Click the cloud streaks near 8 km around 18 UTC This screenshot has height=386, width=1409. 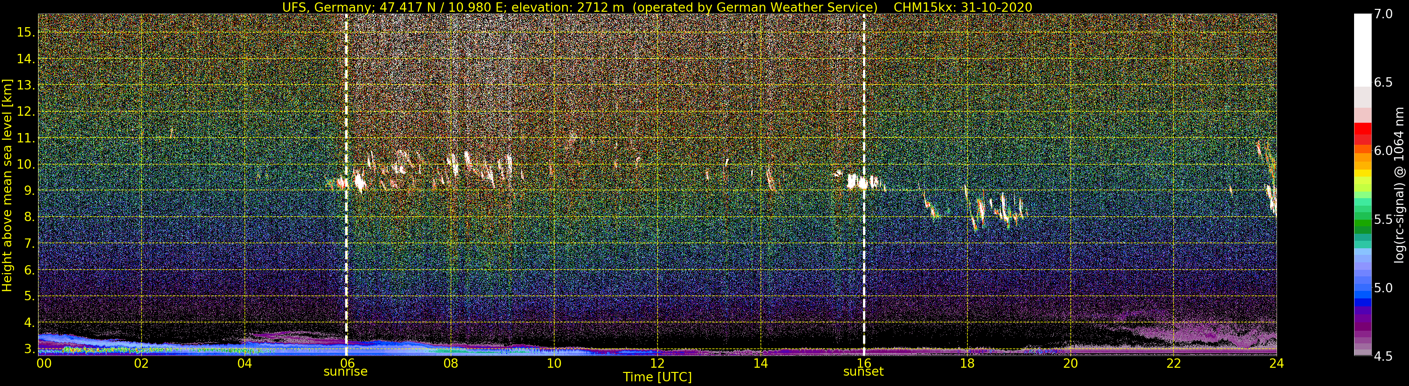tap(978, 209)
